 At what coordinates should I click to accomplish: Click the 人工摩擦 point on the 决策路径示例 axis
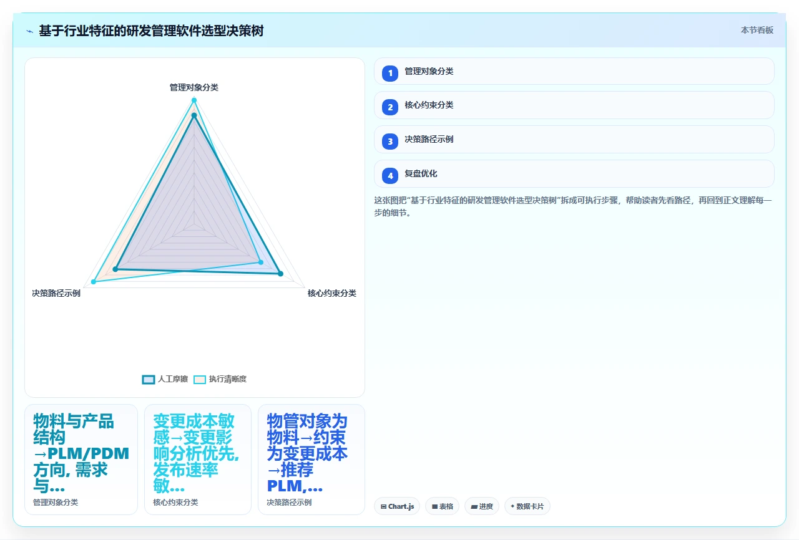115,269
